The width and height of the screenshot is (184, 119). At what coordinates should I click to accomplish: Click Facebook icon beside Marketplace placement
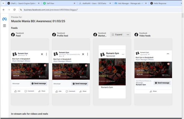pyautogui.click(x=95, y=35)
